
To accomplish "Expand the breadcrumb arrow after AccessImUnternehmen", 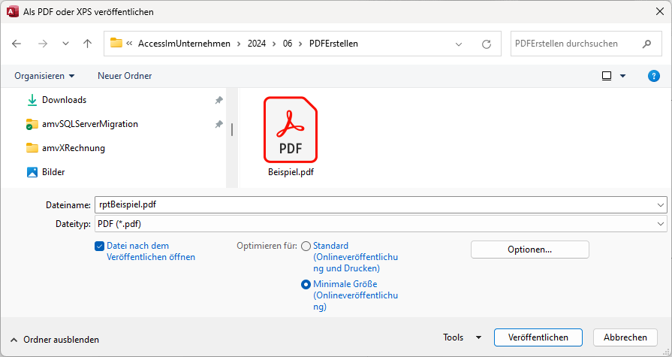I will (x=239, y=44).
